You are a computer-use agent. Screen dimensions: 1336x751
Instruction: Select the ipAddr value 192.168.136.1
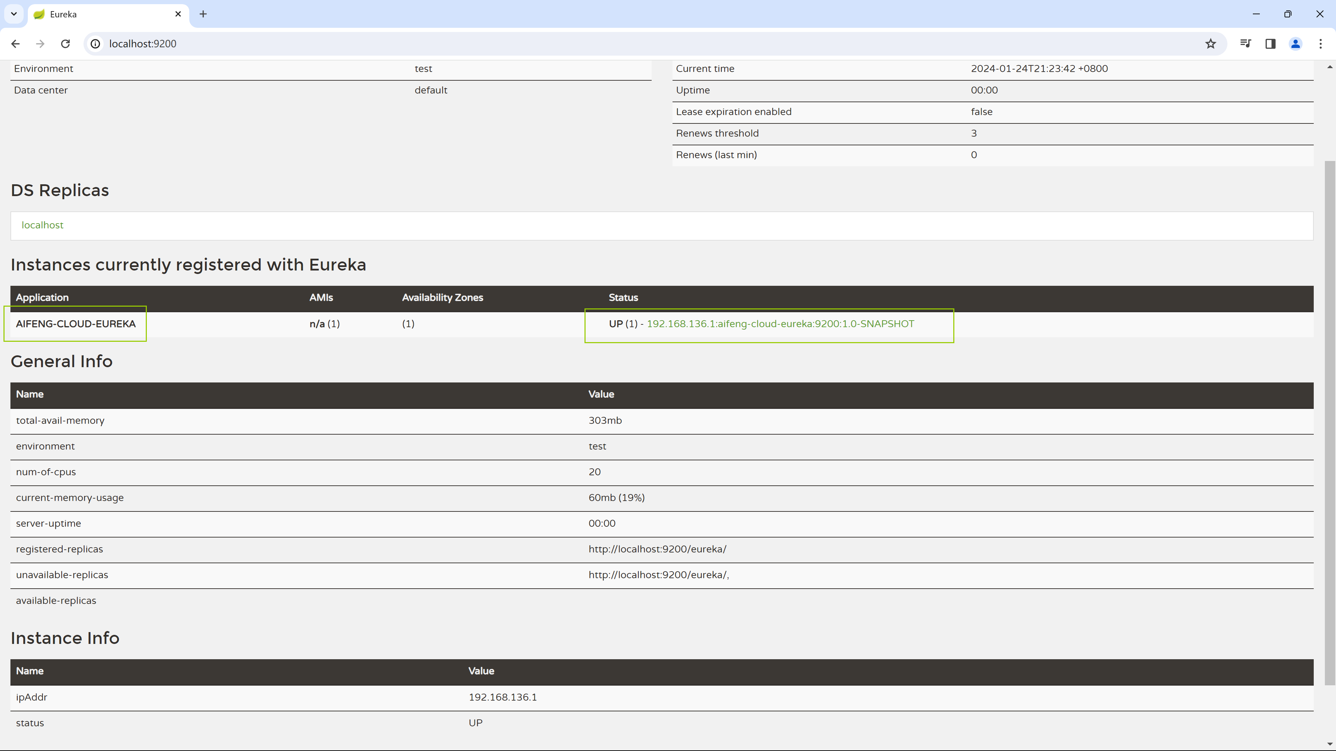click(502, 697)
